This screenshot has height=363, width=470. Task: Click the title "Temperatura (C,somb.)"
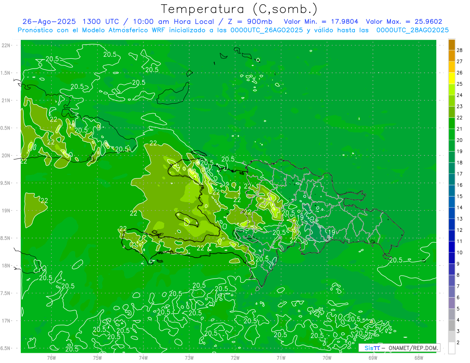[x=239, y=9]
